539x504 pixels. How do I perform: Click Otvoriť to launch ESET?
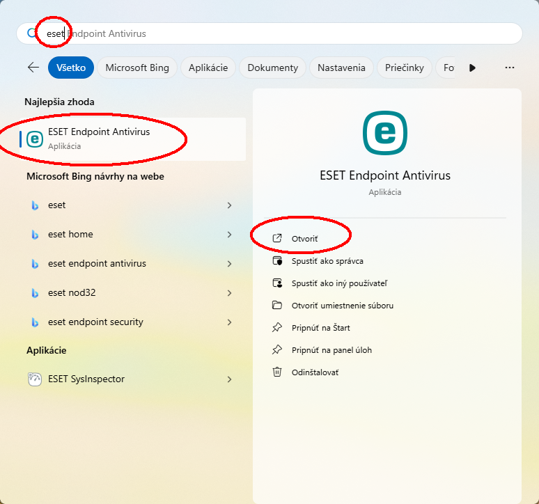pyautogui.click(x=304, y=239)
